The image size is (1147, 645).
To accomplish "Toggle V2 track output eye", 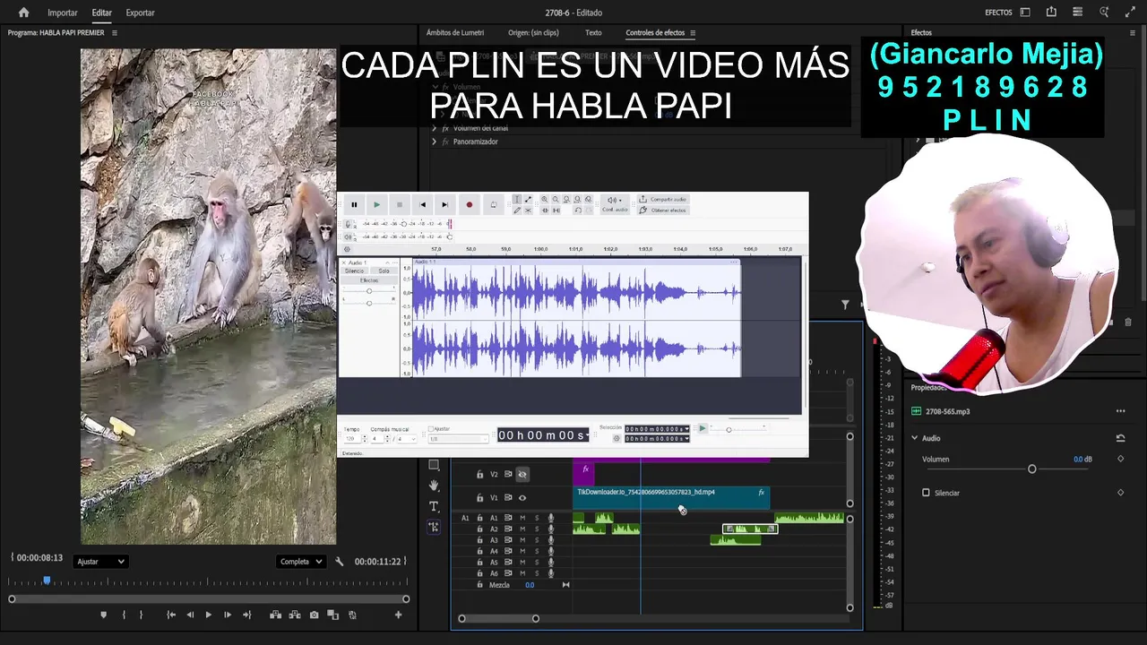I will coord(522,475).
